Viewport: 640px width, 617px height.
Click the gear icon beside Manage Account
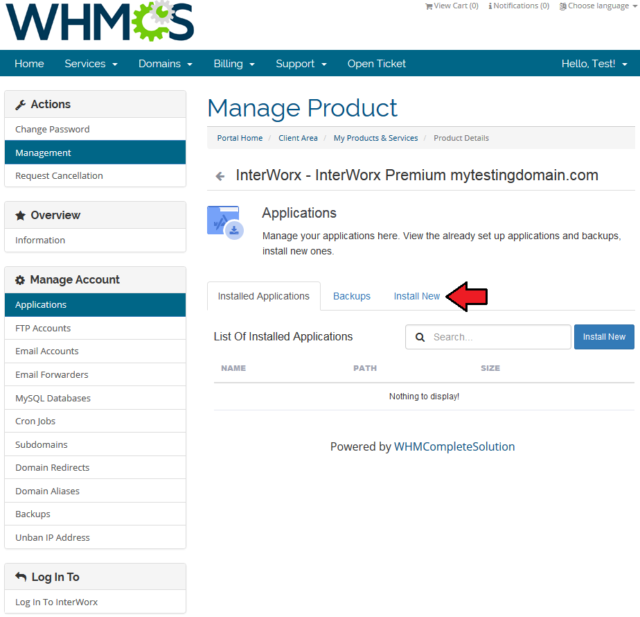[x=20, y=280]
